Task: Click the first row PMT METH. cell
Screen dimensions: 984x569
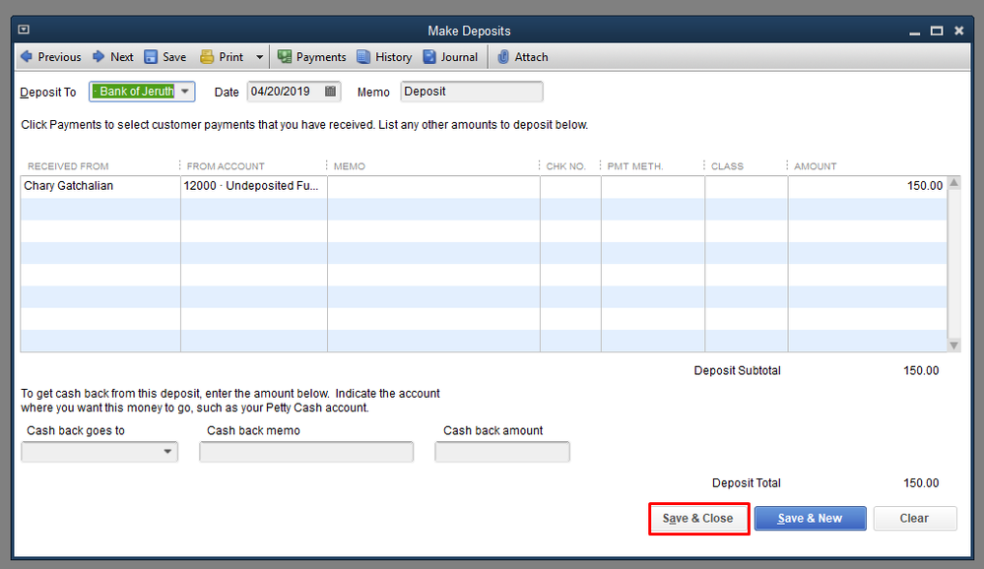Action: tap(653, 186)
